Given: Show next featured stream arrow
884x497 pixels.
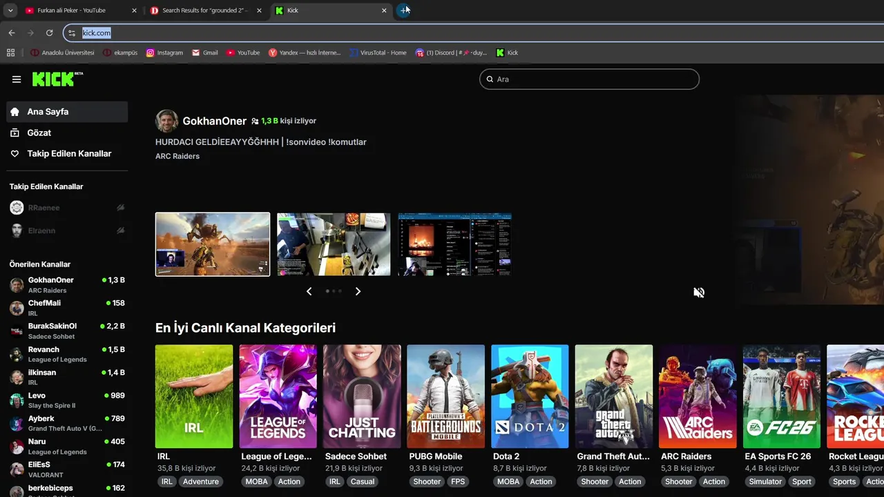Looking at the screenshot, I should coord(358,291).
